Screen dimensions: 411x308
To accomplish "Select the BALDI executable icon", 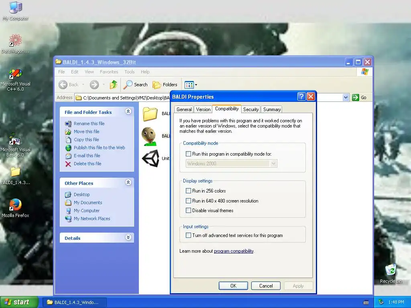I will [149, 136].
